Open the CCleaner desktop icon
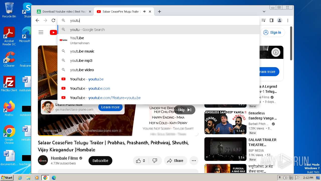Screen dimensions: 321x181 [9, 59]
